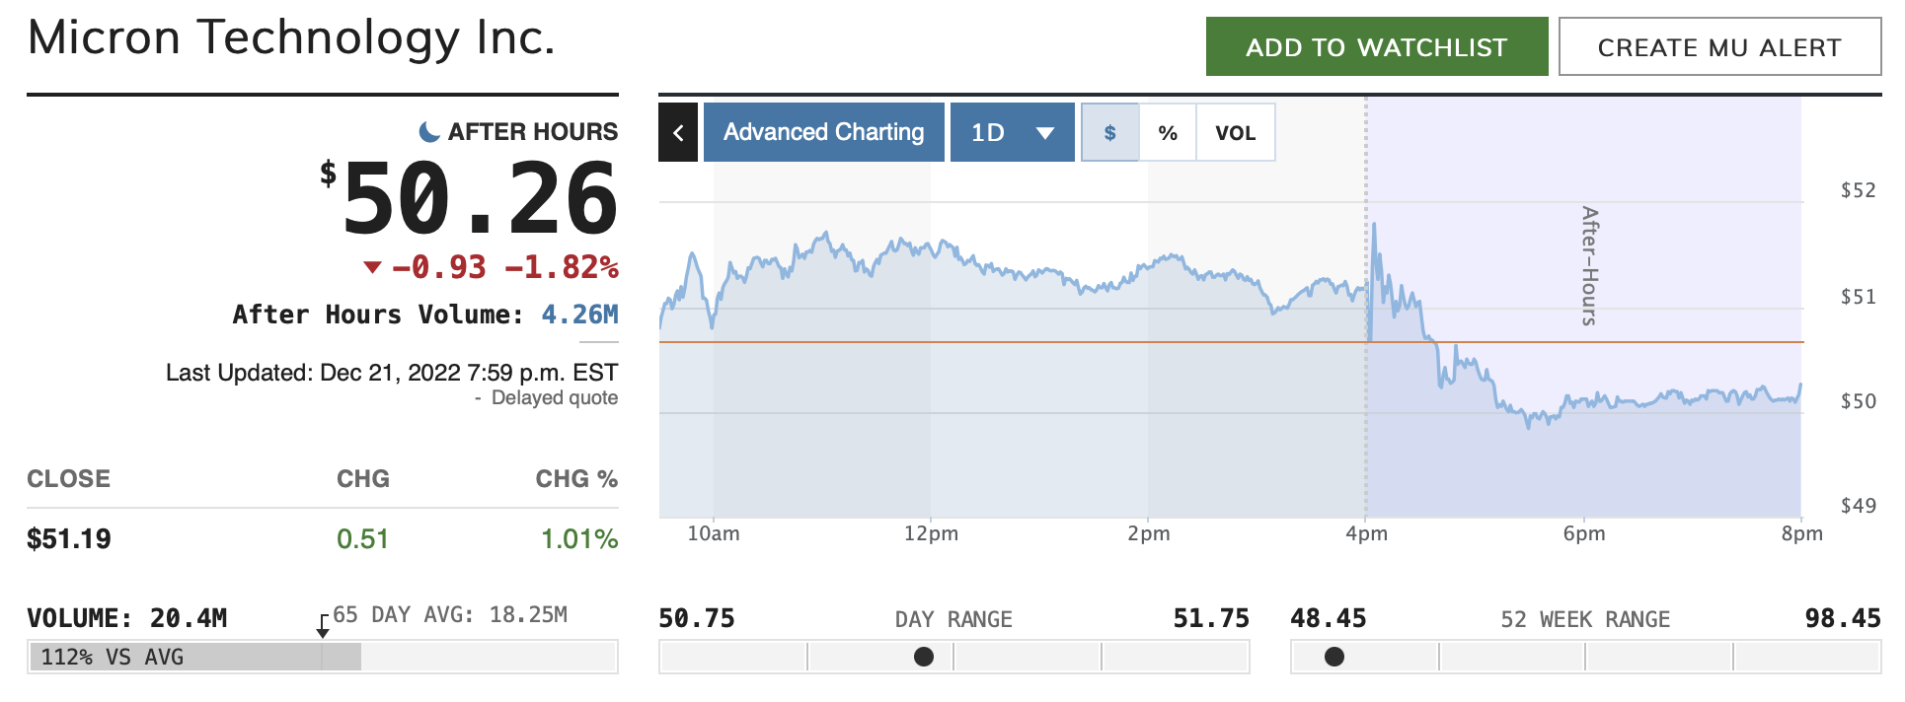This screenshot has height=702, width=1905.
Task: Click the 65 day average arrow marker
Action: [323, 626]
